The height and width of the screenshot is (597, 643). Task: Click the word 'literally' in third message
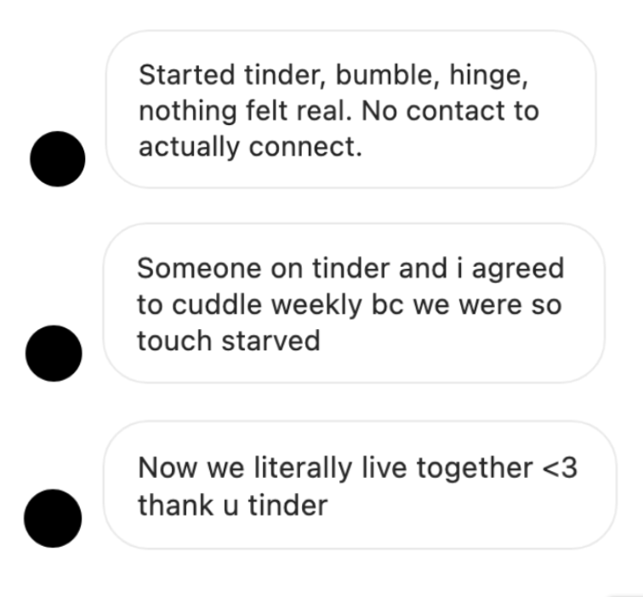coord(303,469)
